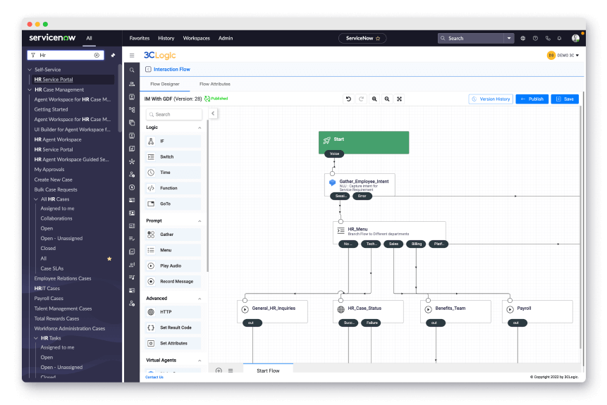Switch to Flow Designer tab
The image size is (607, 405).
(x=164, y=84)
